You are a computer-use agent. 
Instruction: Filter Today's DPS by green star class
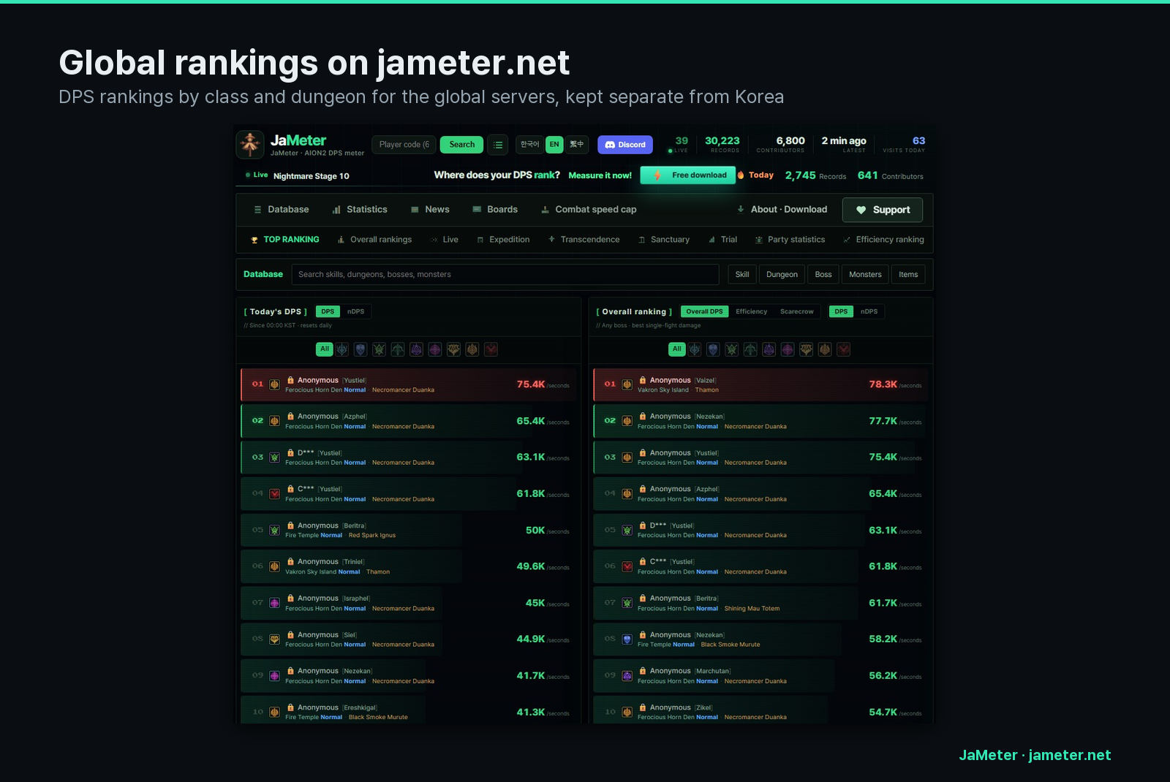pos(379,349)
